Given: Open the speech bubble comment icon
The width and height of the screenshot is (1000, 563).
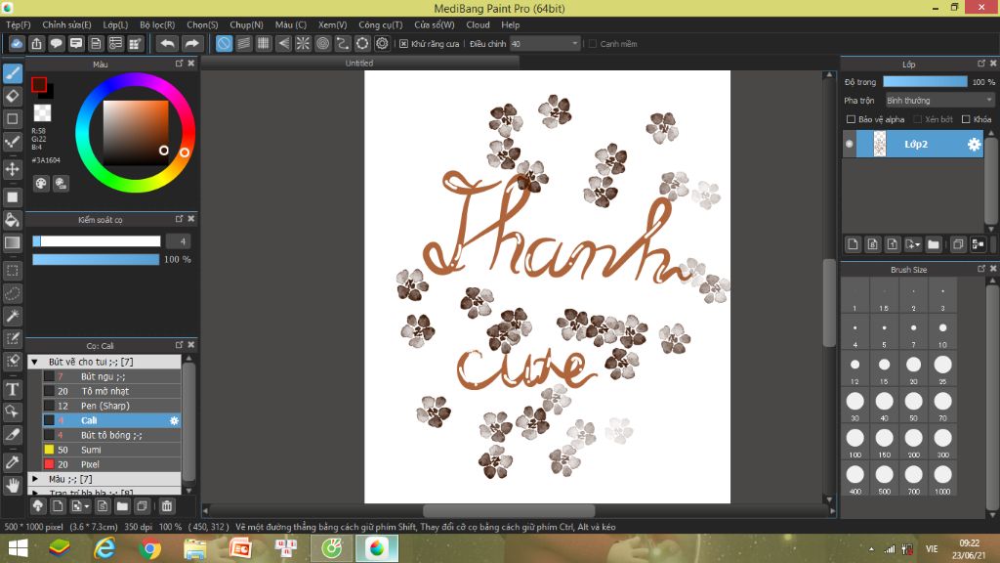Looking at the screenshot, I should [56, 43].
